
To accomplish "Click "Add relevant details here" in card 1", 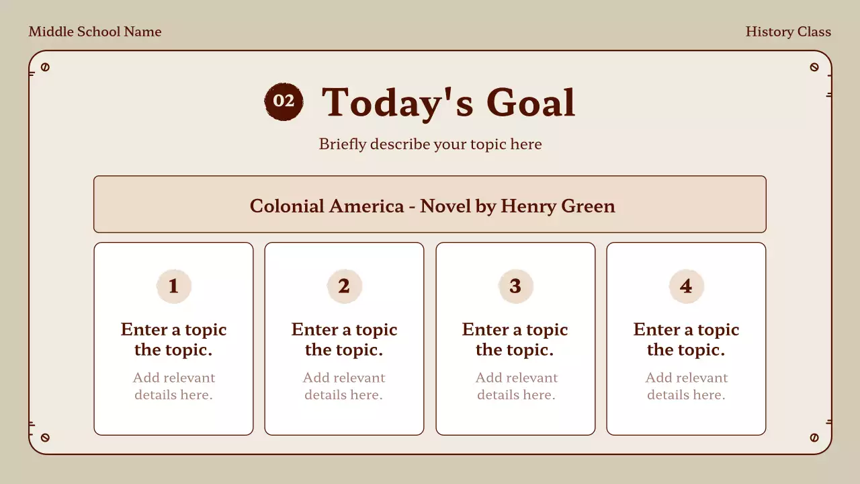I will pyautogui.click(x=173, y=386).
